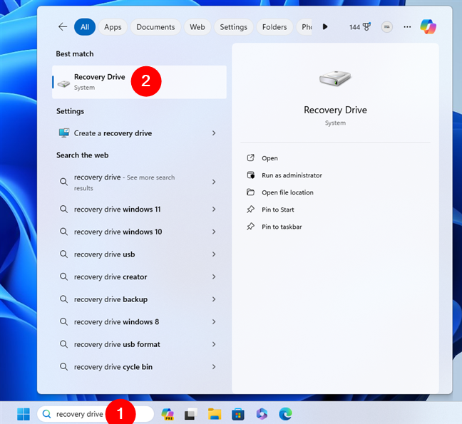Viewport: 462px width, 424px height.
Task: Choose Open file location
Action: click(287, 192)
